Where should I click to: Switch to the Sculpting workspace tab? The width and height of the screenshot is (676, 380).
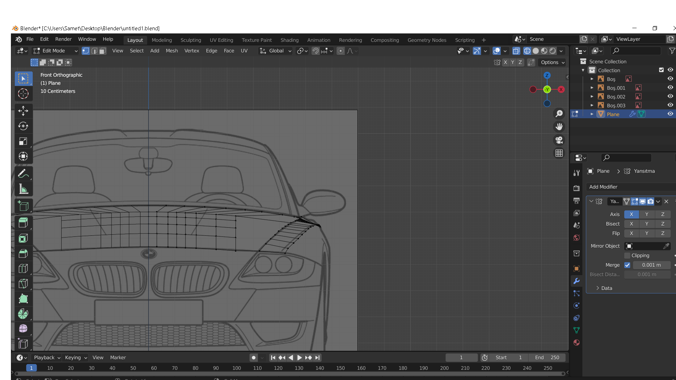coord(190,40)
